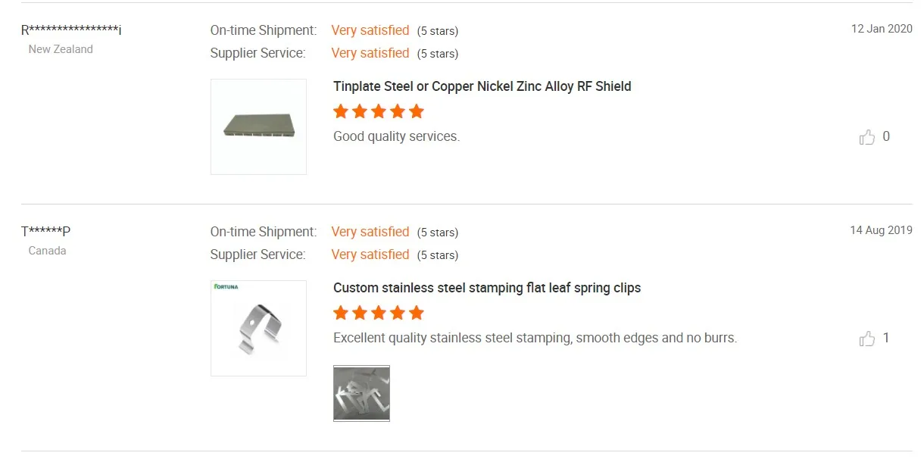Click the reviewer name T******P

(x=46, y=232)
